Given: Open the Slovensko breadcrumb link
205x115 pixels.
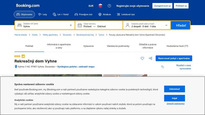Looking at the screenshot, I should [x=67, y=35].
